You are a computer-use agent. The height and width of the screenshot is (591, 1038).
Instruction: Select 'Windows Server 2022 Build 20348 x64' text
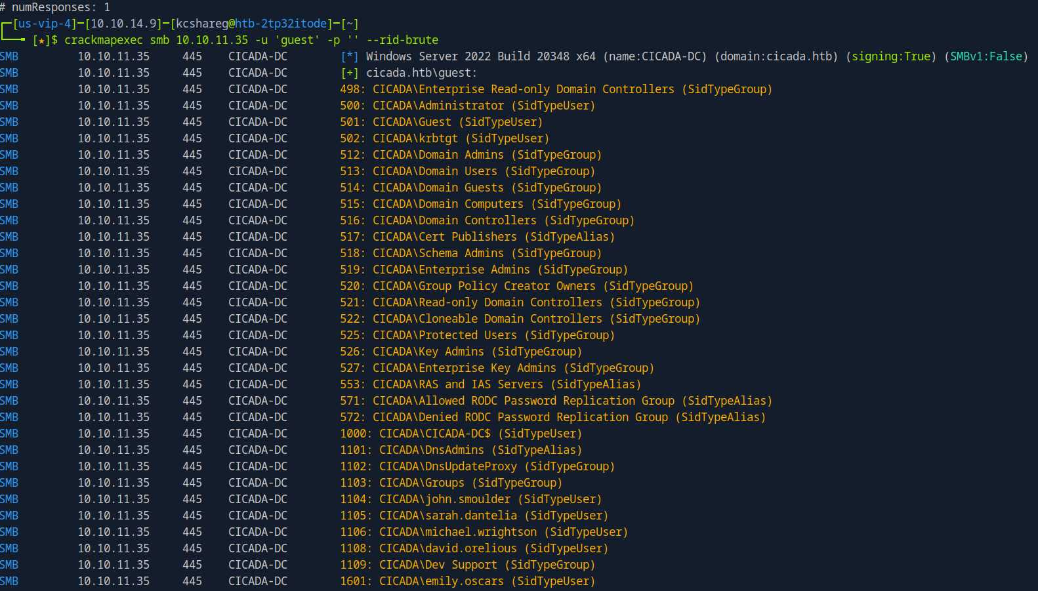[481, 56]
